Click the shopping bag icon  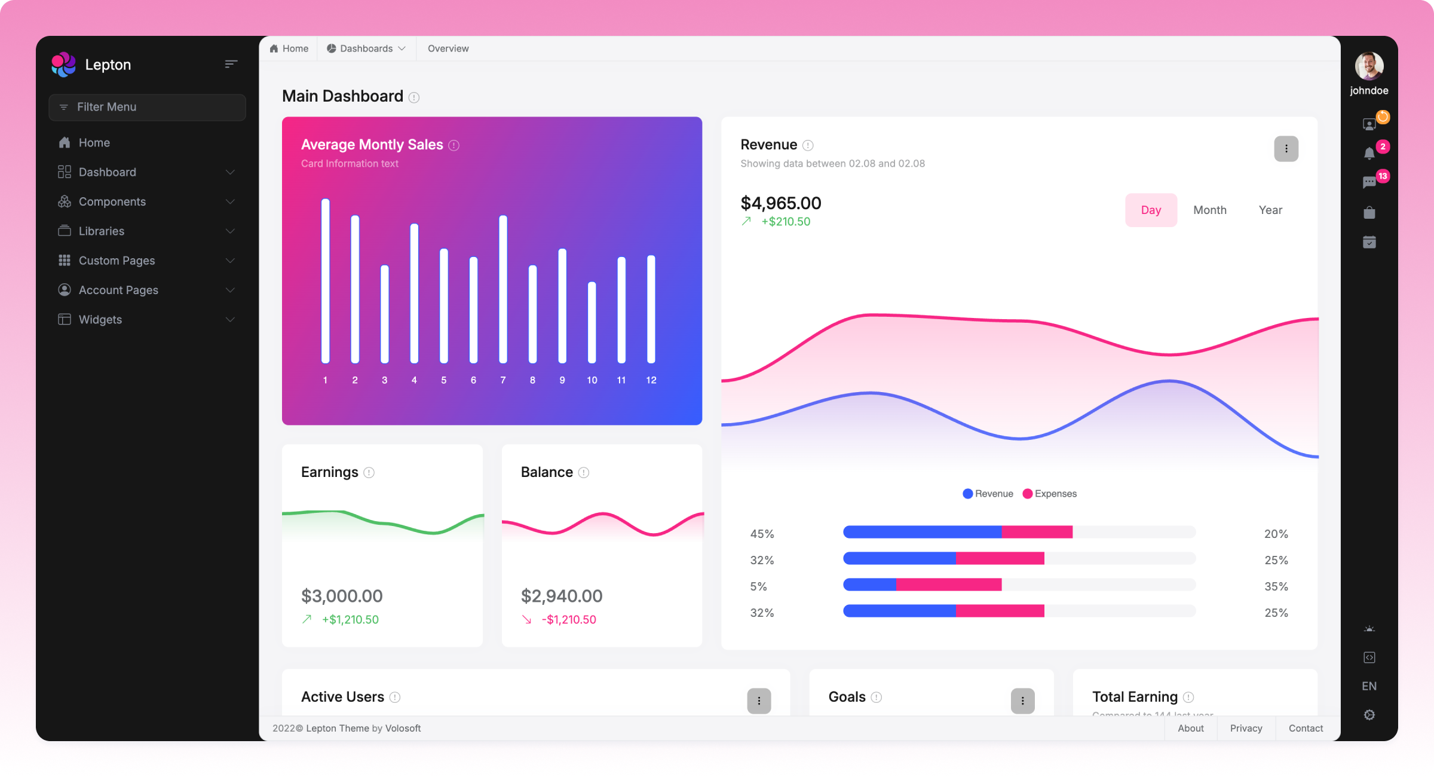pyautogui.click(x=1369, y=213)
